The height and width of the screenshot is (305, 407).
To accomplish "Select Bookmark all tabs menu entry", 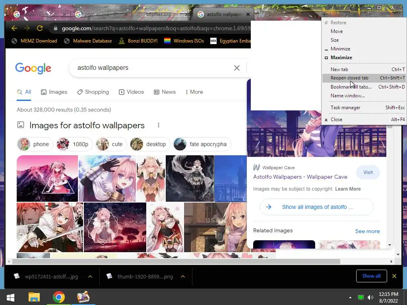I will click(x=364, y=87).
